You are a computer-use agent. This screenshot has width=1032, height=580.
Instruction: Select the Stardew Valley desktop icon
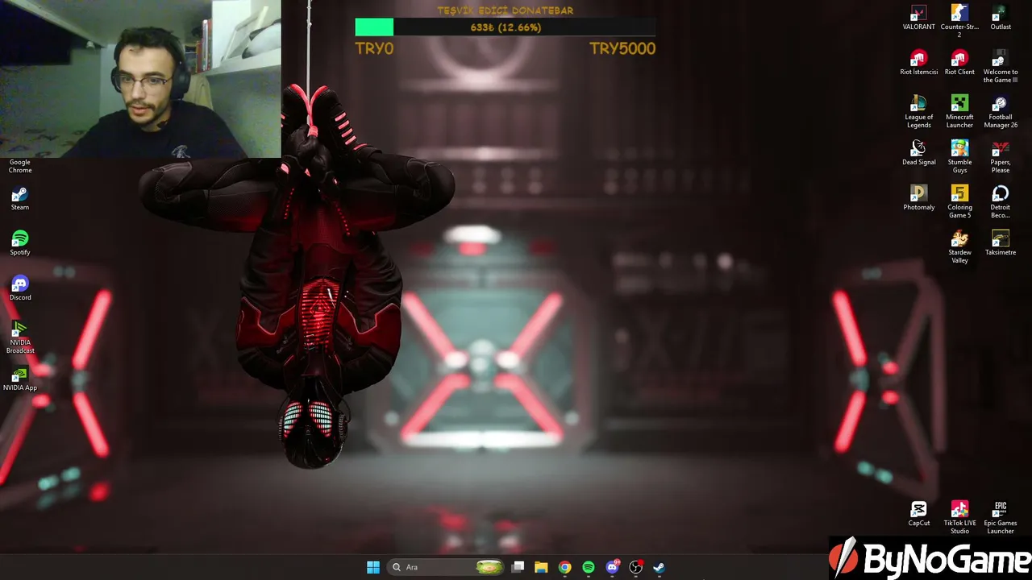pos(959,246)
